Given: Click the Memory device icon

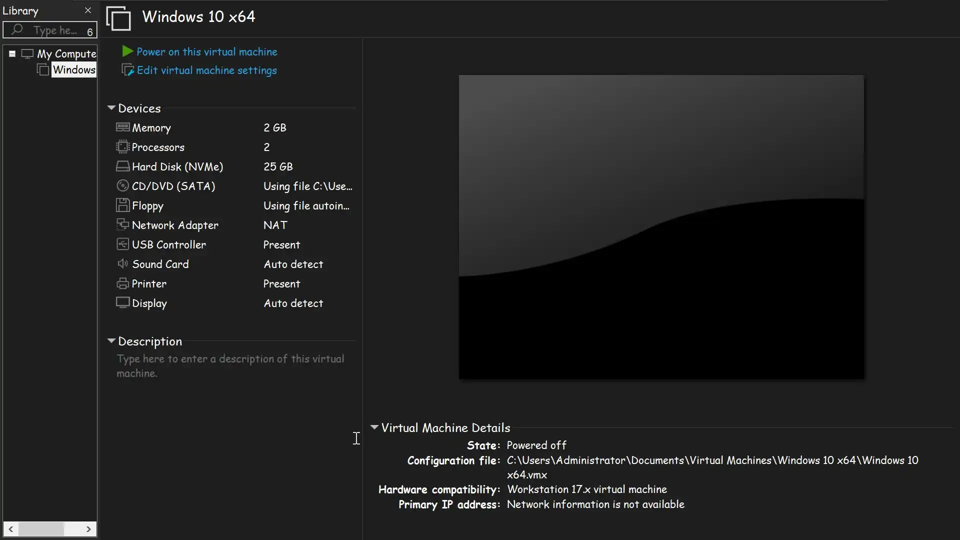Looking at the screenshot, I should pyautogui.click(x=122, y=127).
